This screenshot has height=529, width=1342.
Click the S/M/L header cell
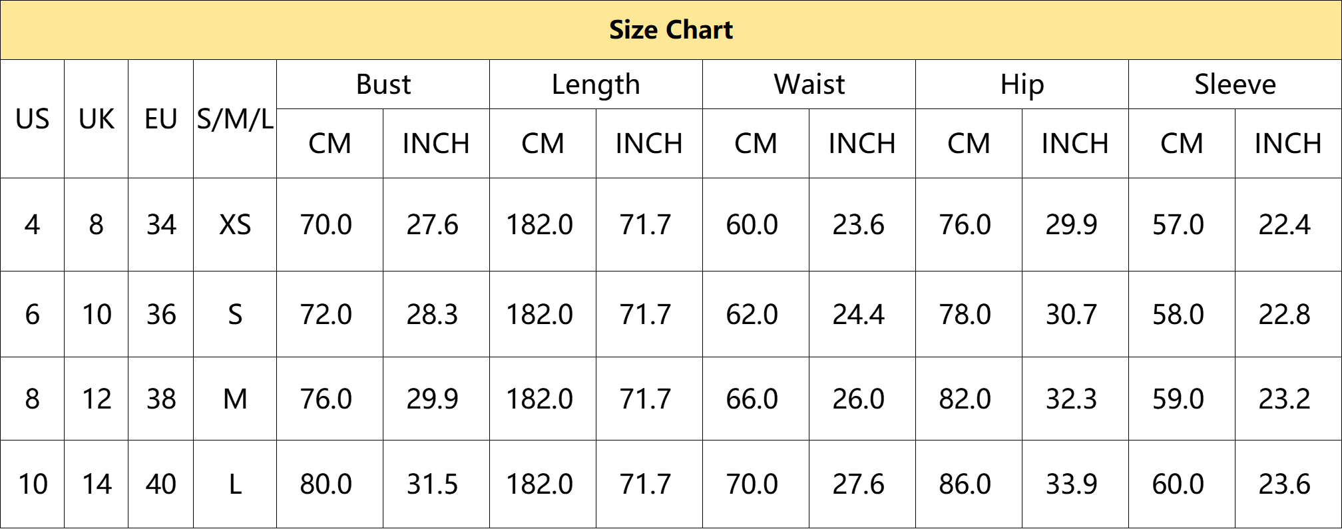[235, 119]
